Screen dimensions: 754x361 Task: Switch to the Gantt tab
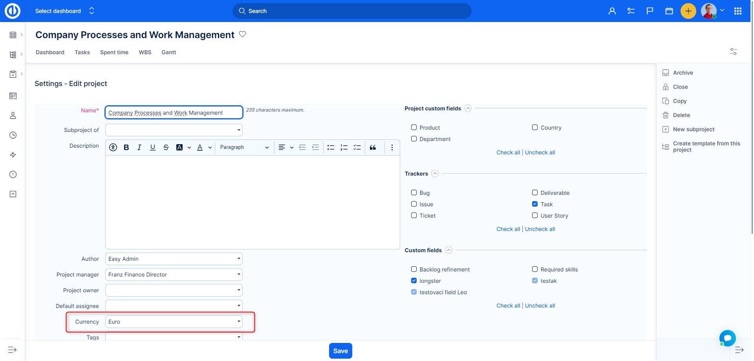click(x=168, y=52)
